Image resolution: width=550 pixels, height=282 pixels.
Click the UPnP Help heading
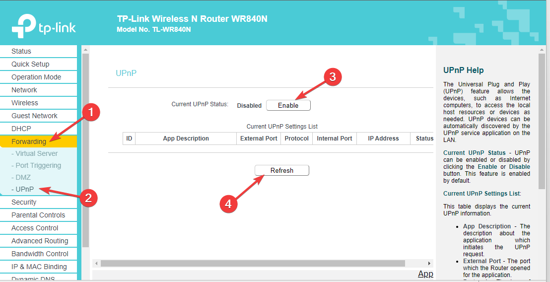463,70
